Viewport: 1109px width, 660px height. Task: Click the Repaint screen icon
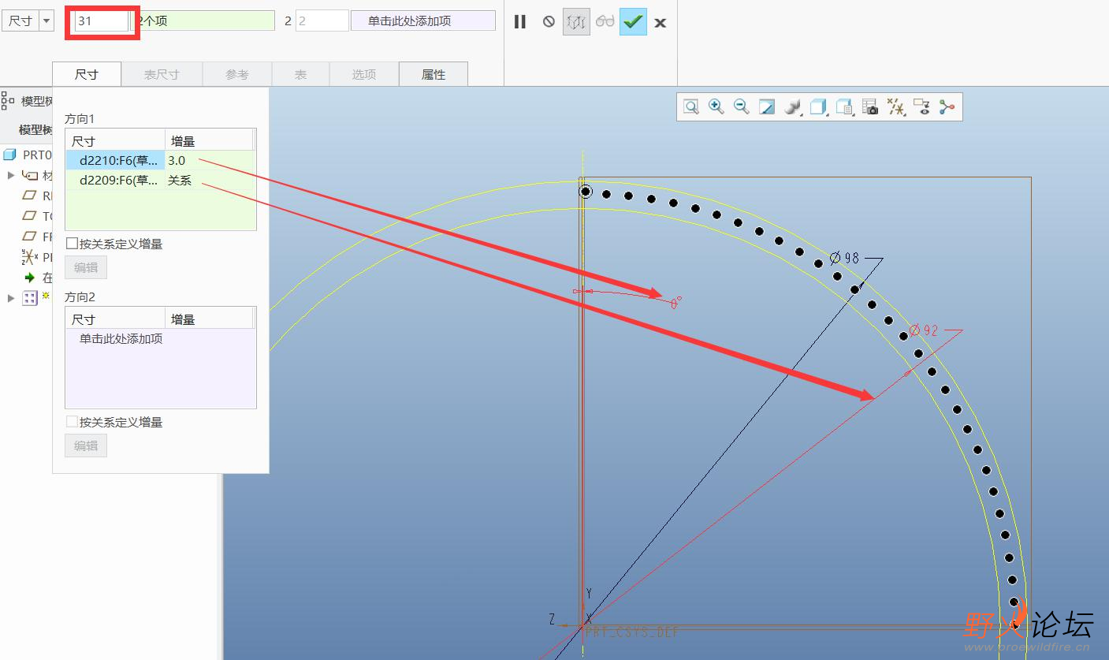point(767,107)
